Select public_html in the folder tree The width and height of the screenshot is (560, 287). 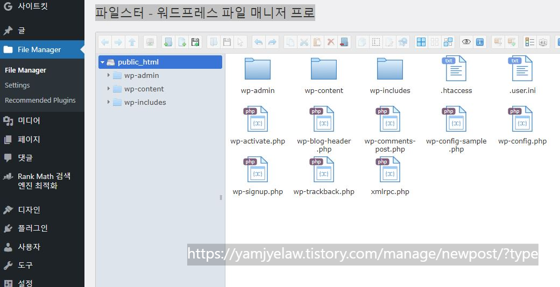[x=160, y=62]
